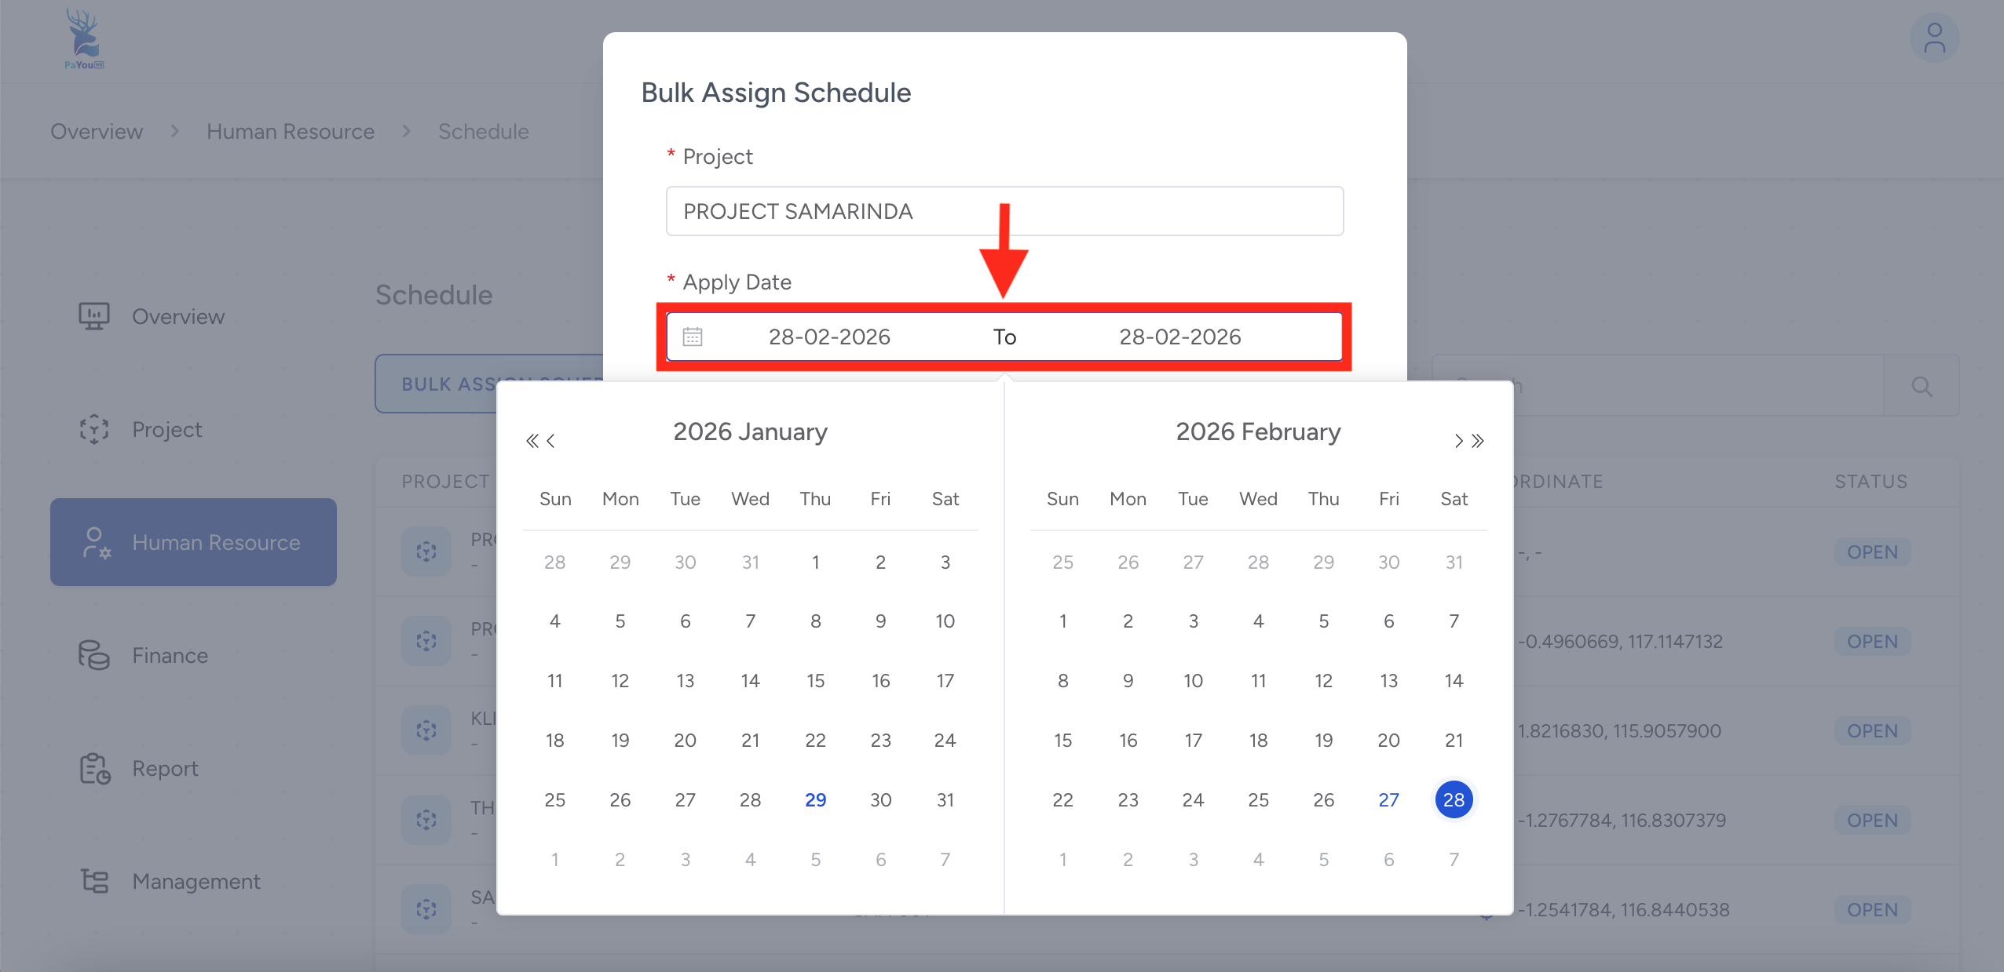
Task: Click the Overview breadcrumb link
Action: 97,131
